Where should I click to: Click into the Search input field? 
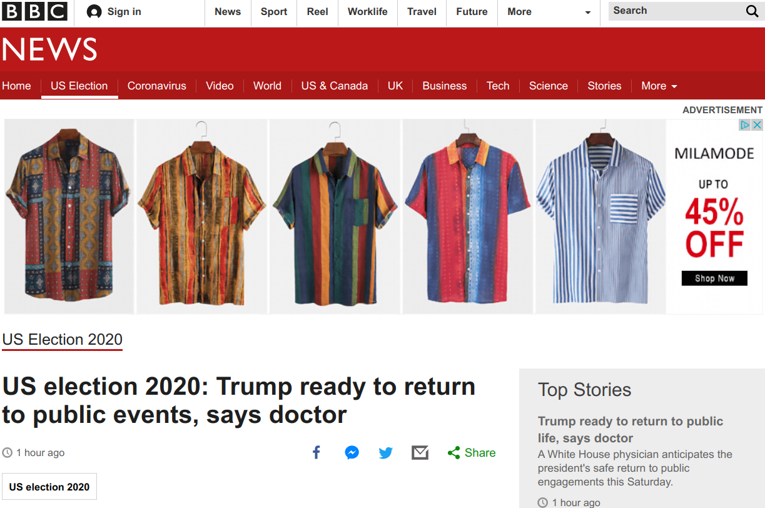click(676, 11)
